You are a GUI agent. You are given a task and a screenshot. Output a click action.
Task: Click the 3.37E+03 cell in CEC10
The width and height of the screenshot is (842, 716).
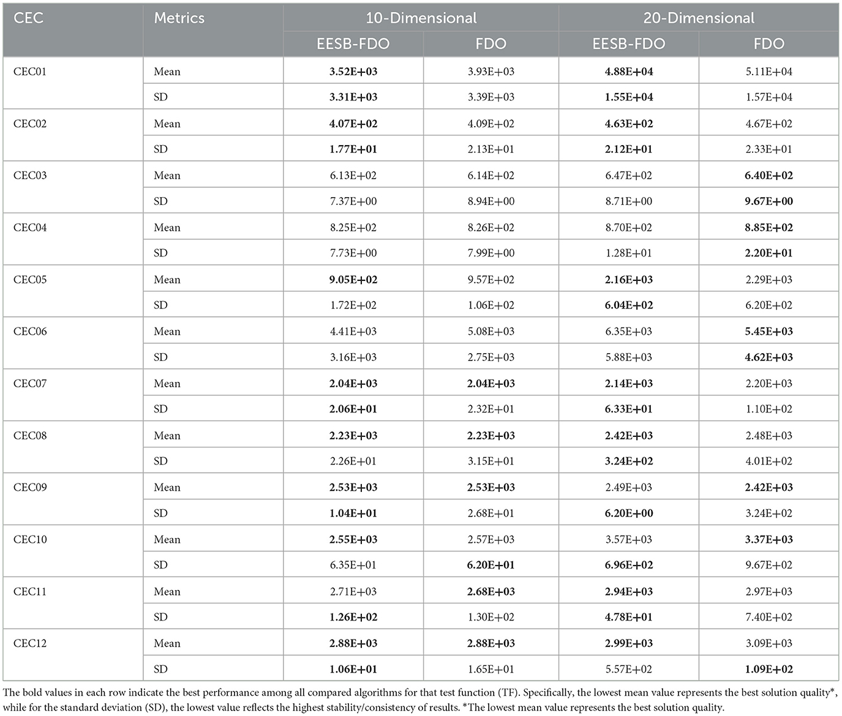coord(769,540)
